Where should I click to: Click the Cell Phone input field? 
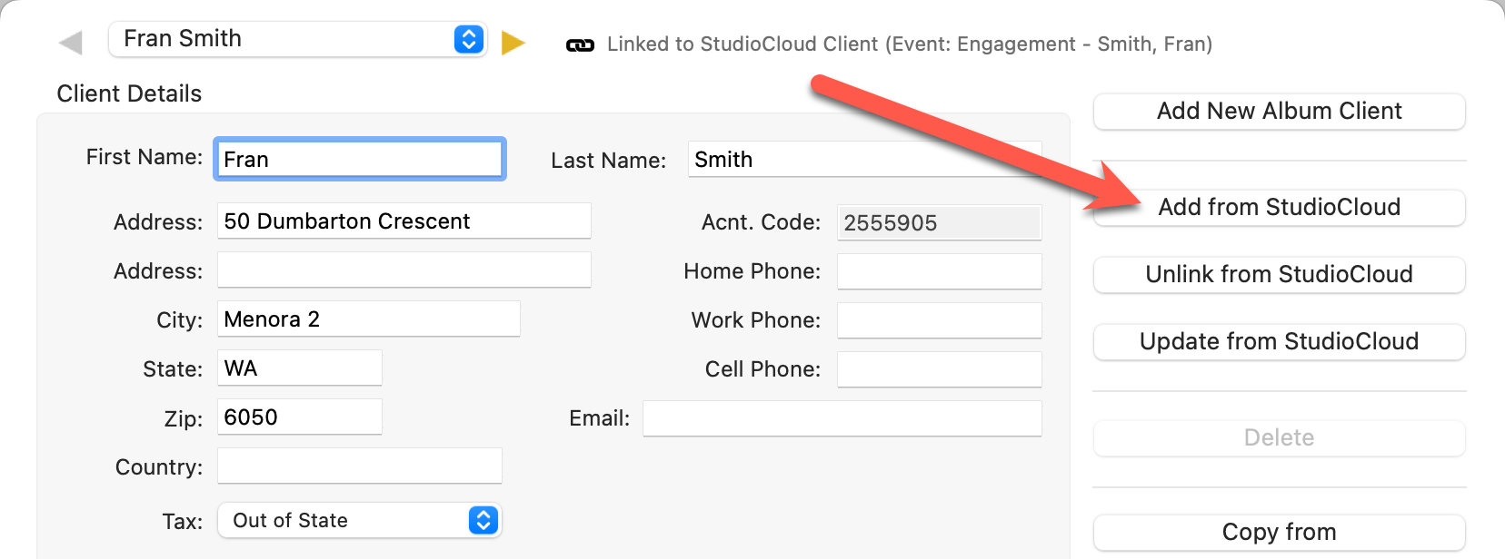(939, 369)
